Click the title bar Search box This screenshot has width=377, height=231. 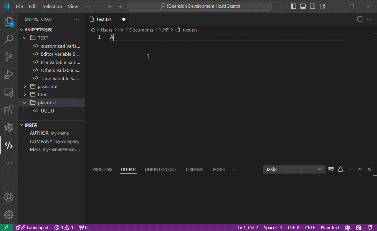click(x=199, y=6)
